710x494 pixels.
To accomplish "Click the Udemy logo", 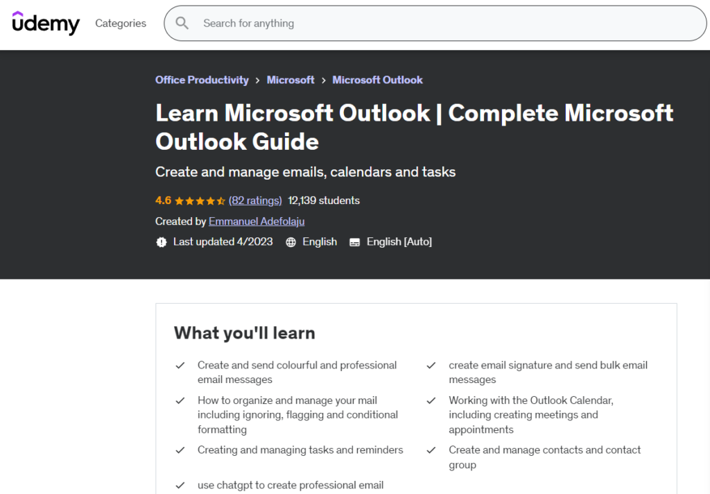I will [x=45, y=23].
